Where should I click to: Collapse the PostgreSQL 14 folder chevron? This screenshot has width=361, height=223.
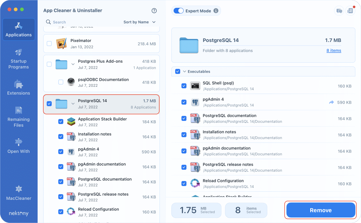[x=73, y=104]
